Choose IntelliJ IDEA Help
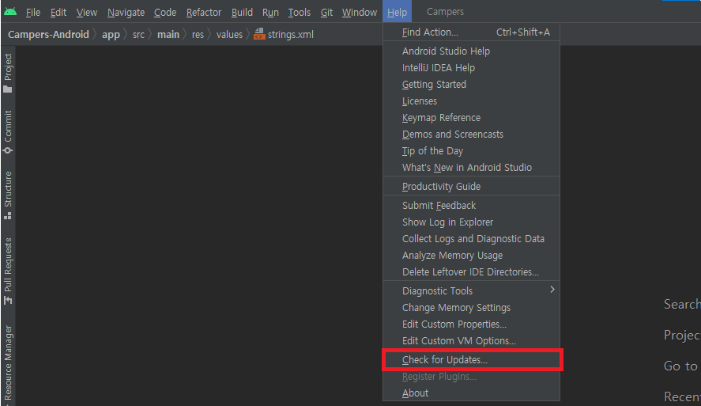Image resolution: width=701 pixels, height=406 pixels. [471, 67]
